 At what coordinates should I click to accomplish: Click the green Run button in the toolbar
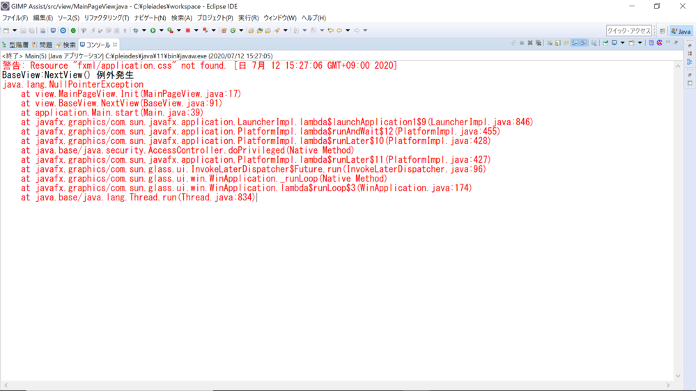[153, 31]
